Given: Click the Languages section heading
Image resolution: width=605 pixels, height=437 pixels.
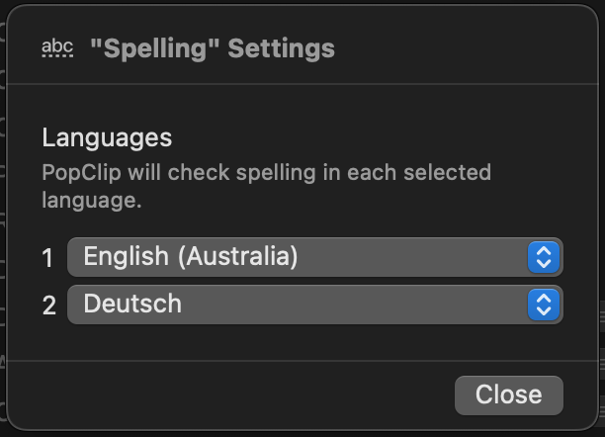Looking at the screenshot, I should click(107, 137).
